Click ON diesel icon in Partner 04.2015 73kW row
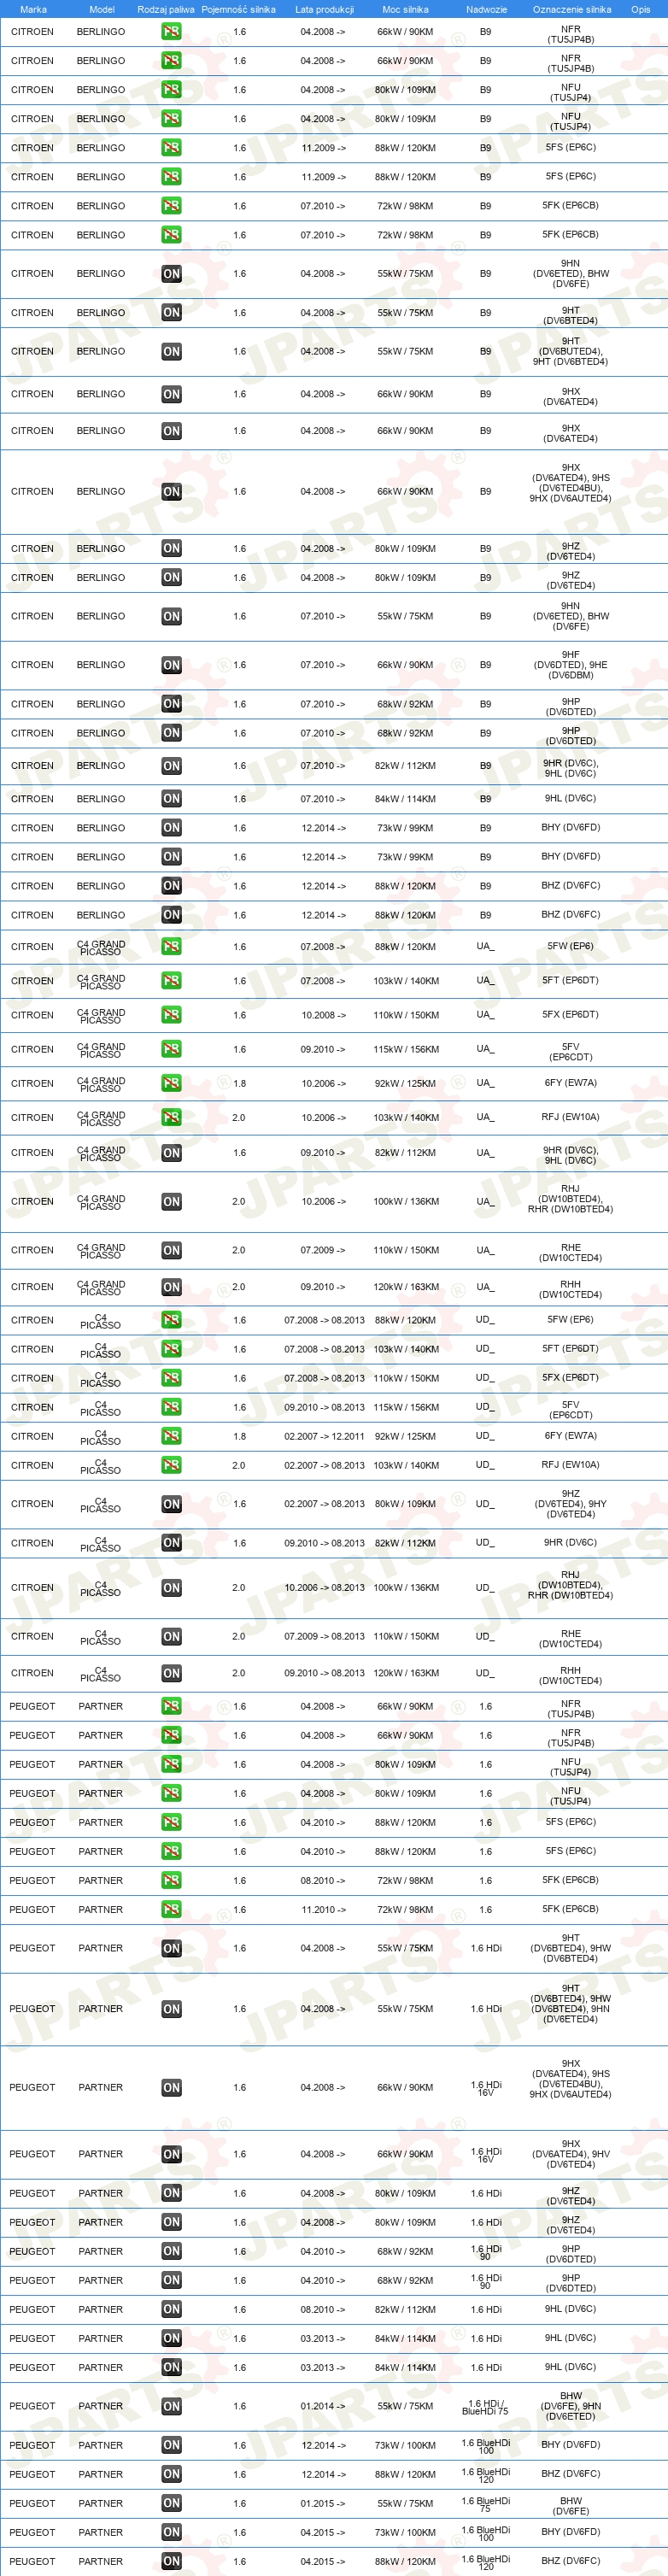The height and width of the screenshot is (2576, 668). click(x=171, y=2532)
